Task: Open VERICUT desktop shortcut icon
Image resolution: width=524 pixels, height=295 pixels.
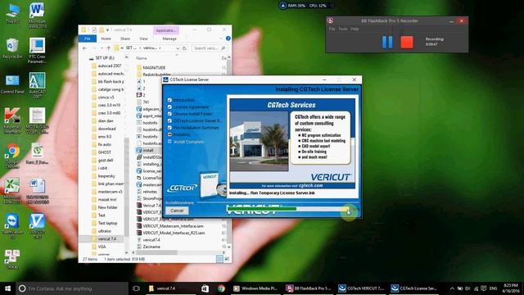Action: 37,225
